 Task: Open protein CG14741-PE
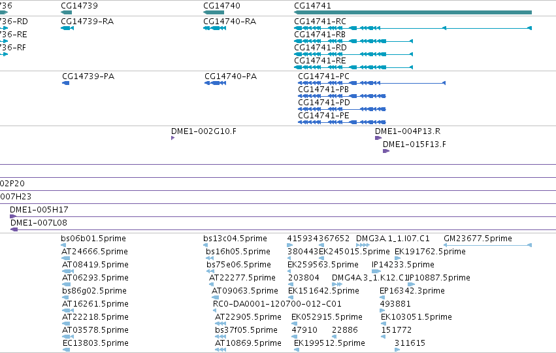(323, 116)
